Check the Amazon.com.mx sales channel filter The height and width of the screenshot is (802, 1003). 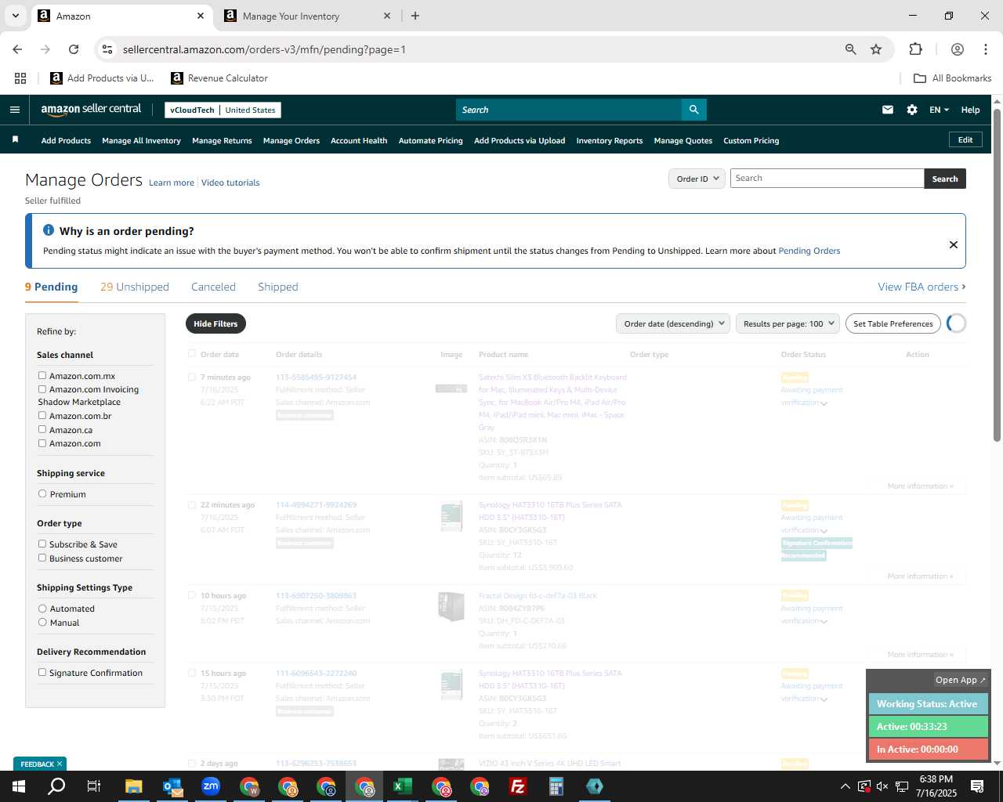tap(42, 375)
